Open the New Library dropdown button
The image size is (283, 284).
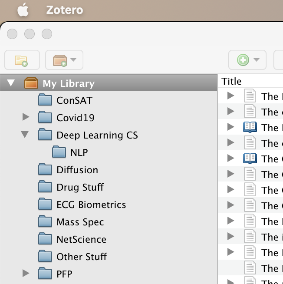[x=64, y=60]
